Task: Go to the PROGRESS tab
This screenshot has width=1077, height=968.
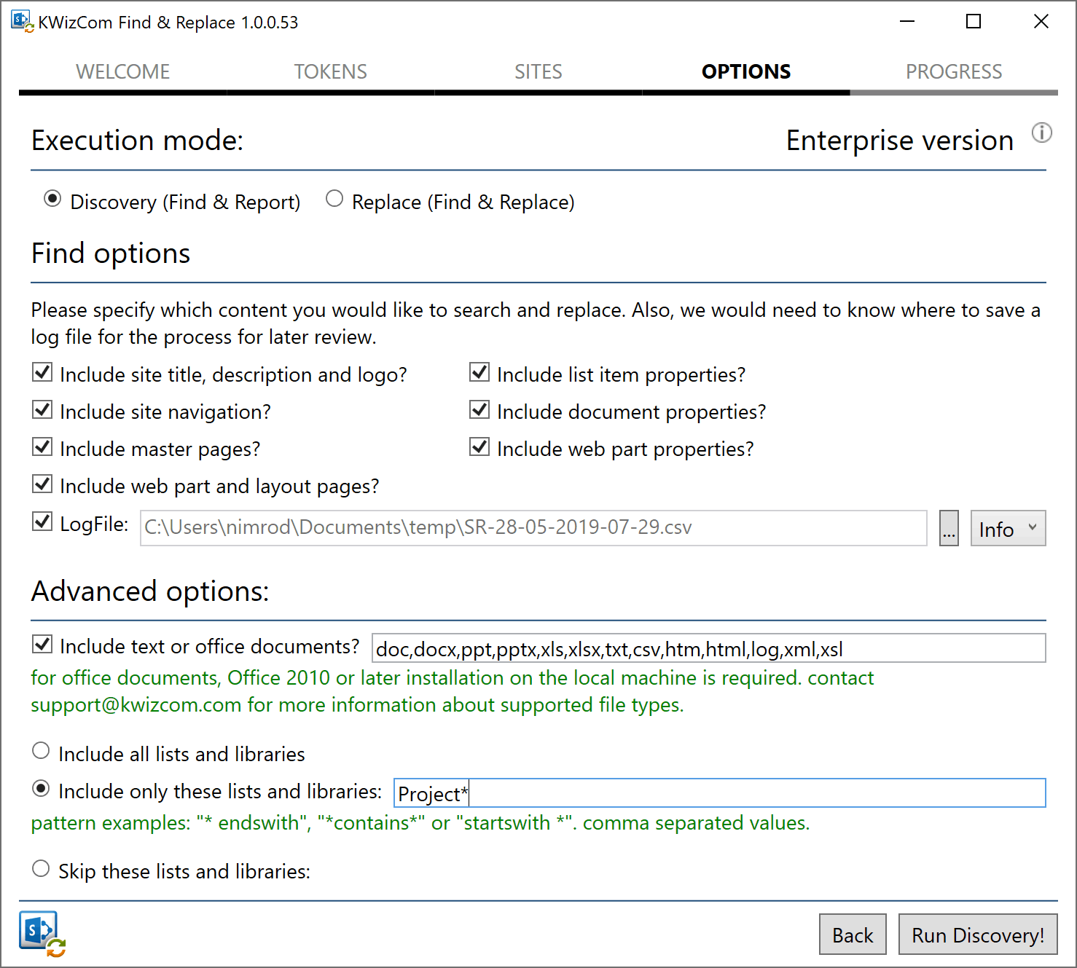Action: (x=954, y=71)
